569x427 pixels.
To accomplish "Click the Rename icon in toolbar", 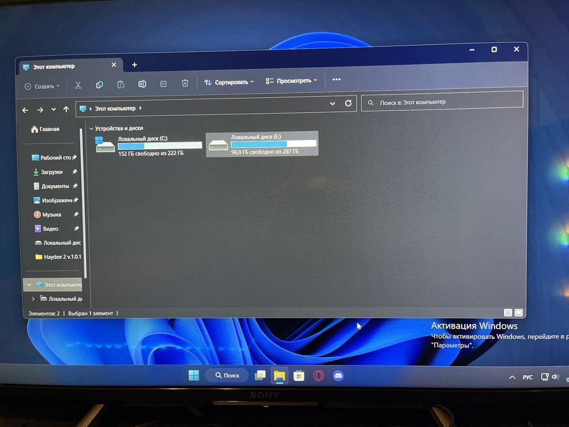I will 142,84.
